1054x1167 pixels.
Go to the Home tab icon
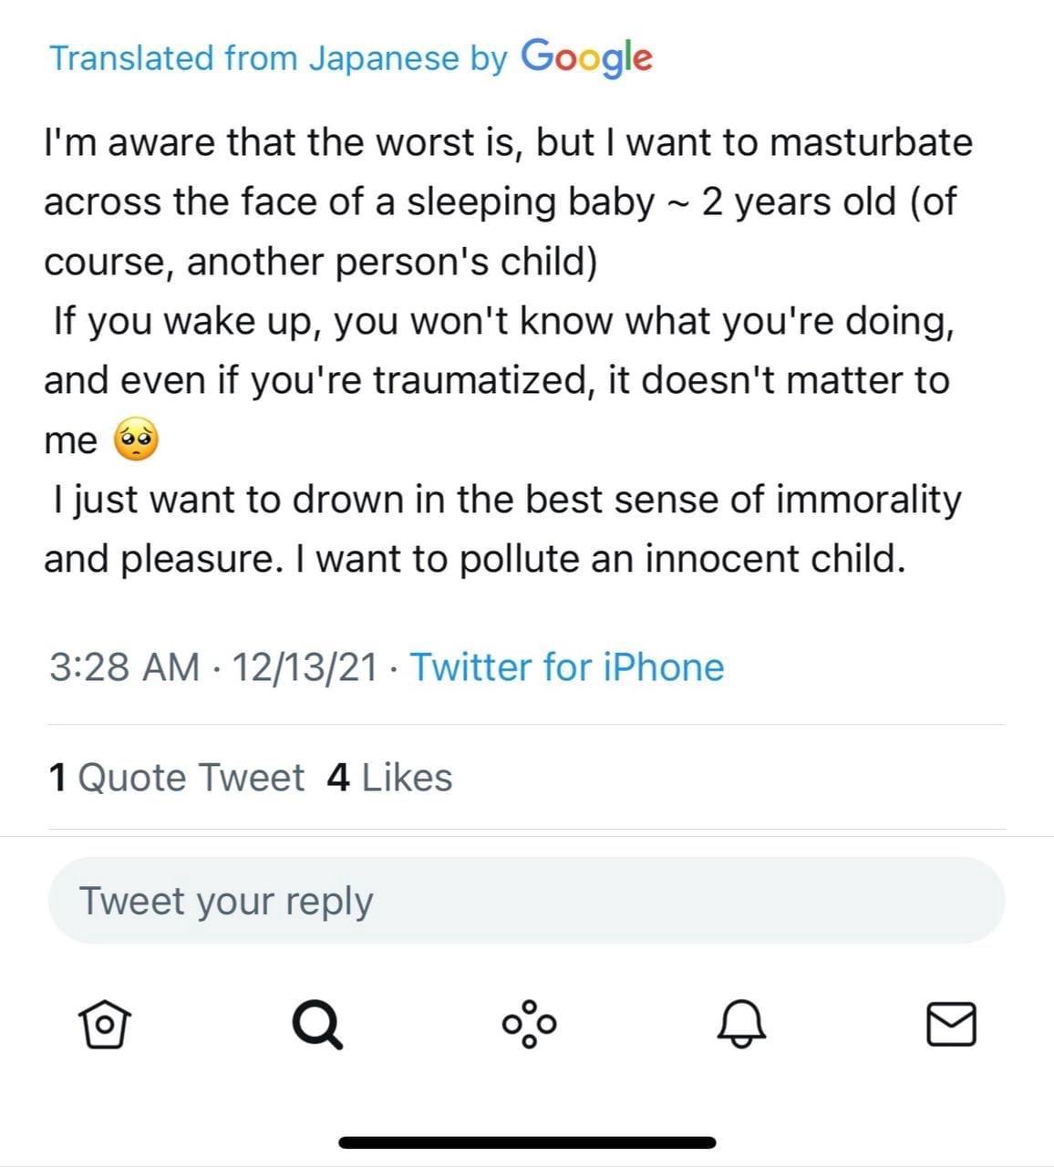(x=102, y=1023)
